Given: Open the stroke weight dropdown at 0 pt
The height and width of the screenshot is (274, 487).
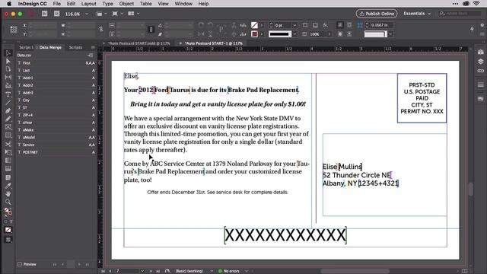Looking at the screenshot, I should [x=294, y=25].
